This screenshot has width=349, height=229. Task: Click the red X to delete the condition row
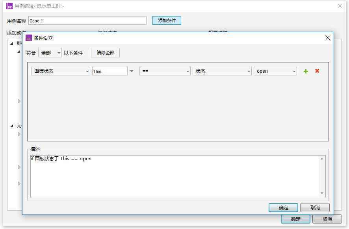pos(316,71)
